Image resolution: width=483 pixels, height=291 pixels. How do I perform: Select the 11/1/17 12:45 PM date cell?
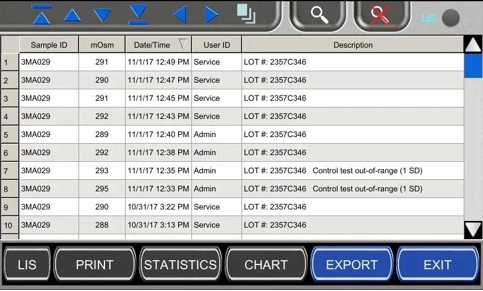click(x=158, y=98)
